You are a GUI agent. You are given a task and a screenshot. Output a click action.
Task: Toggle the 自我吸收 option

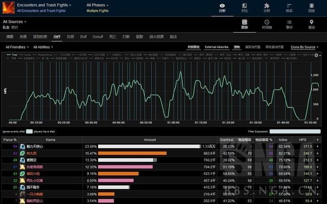tap(194, 47)
